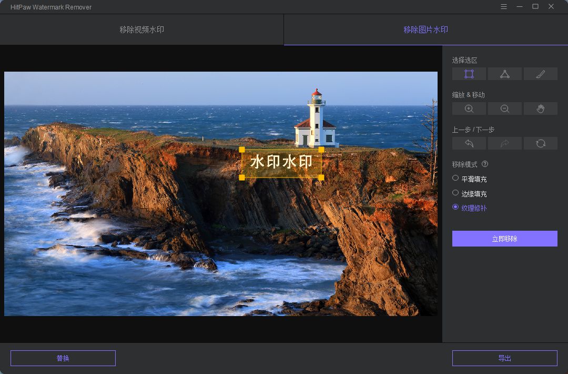Click the 导出 export button
This screenshot has height=374, width=568.
point(504,358)
